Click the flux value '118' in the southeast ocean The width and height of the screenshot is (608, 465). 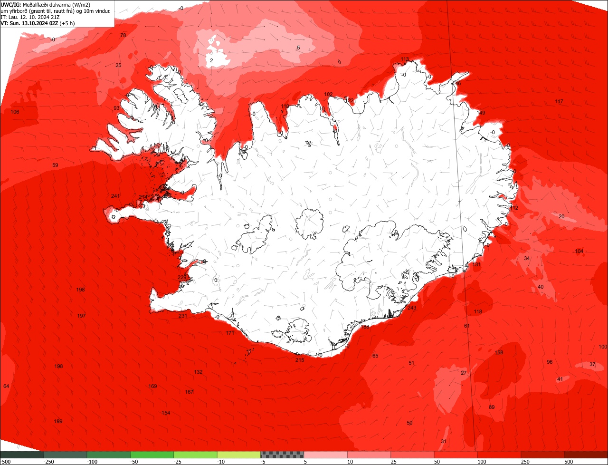478,311
